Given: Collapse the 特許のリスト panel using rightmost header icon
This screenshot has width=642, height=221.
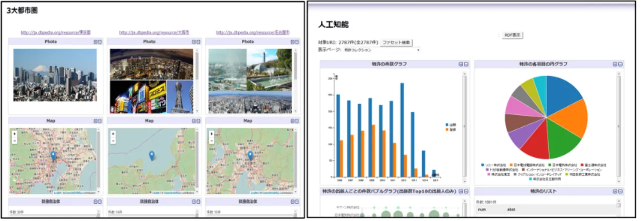Looking at the screenshot, I should [619, 191].
